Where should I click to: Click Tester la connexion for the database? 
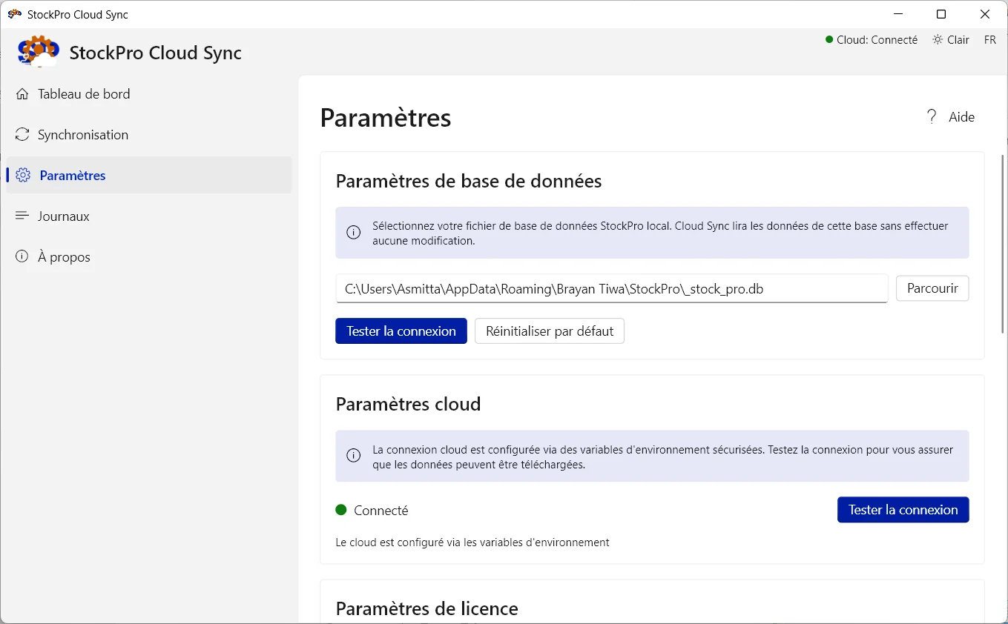(x=401, y=331)
